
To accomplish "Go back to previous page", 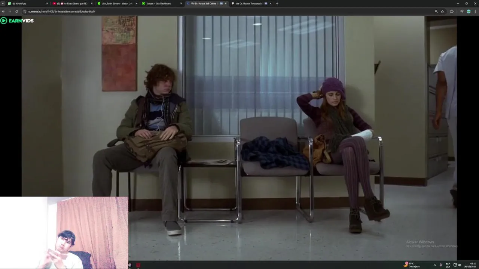I will point(3,12).
